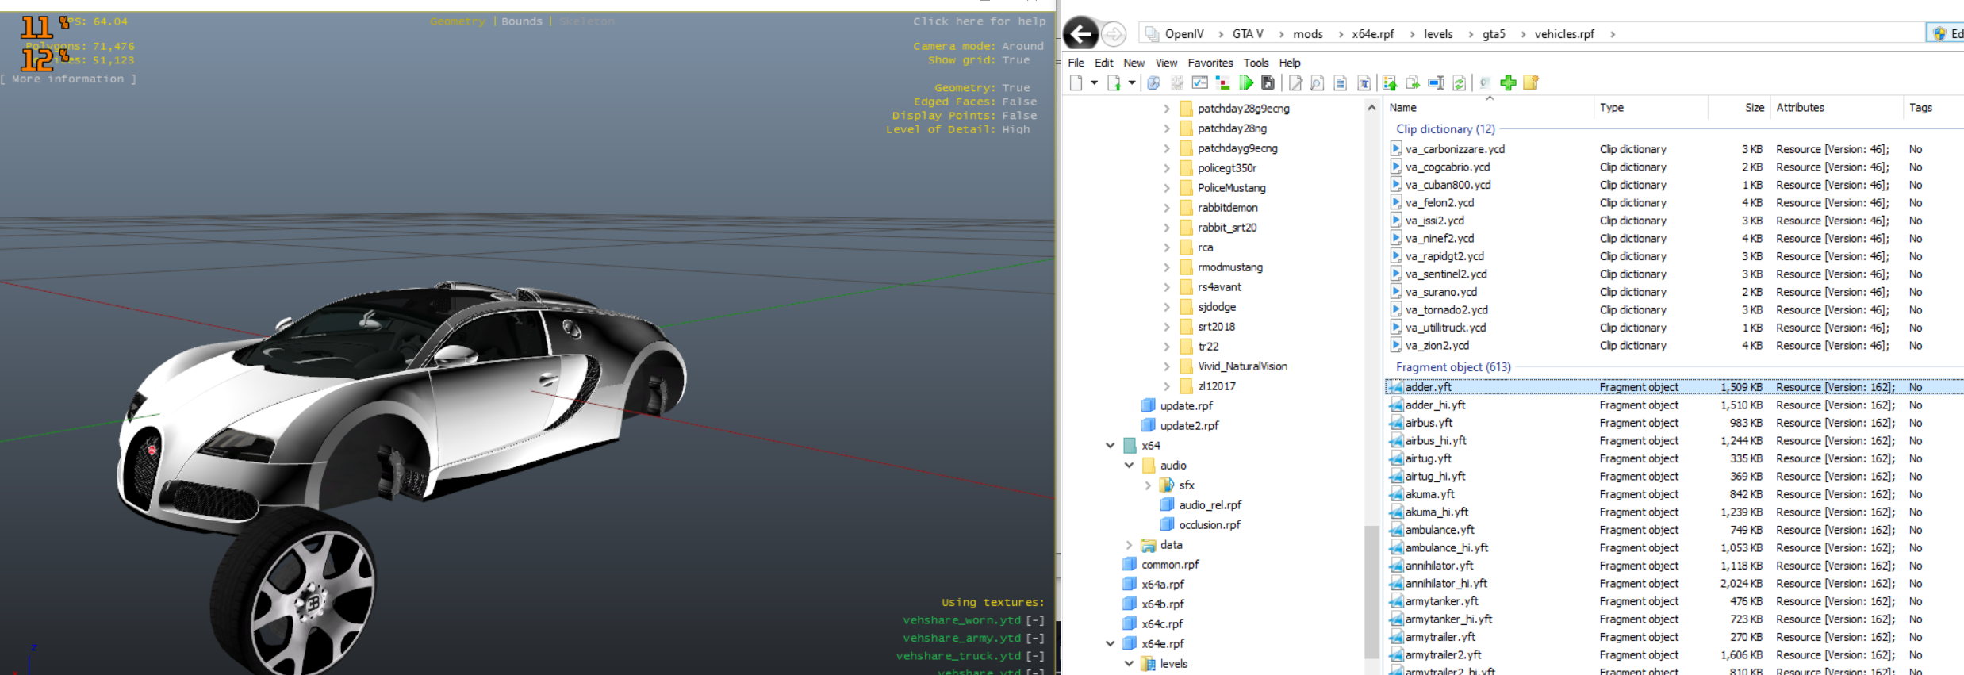Viewport: 1964px width, 675px height.
Task: Click here for help link
Action: tap(979, 21)
